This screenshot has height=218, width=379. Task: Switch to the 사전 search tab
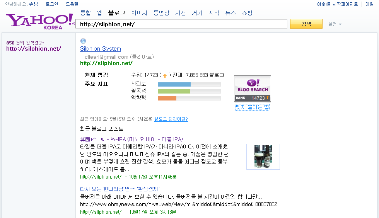click(181, 13)
